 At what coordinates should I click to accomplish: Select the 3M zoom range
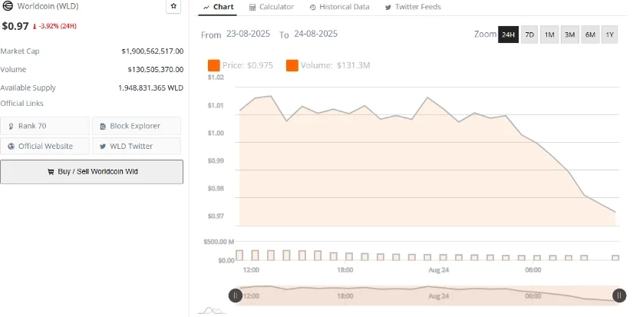569,35
